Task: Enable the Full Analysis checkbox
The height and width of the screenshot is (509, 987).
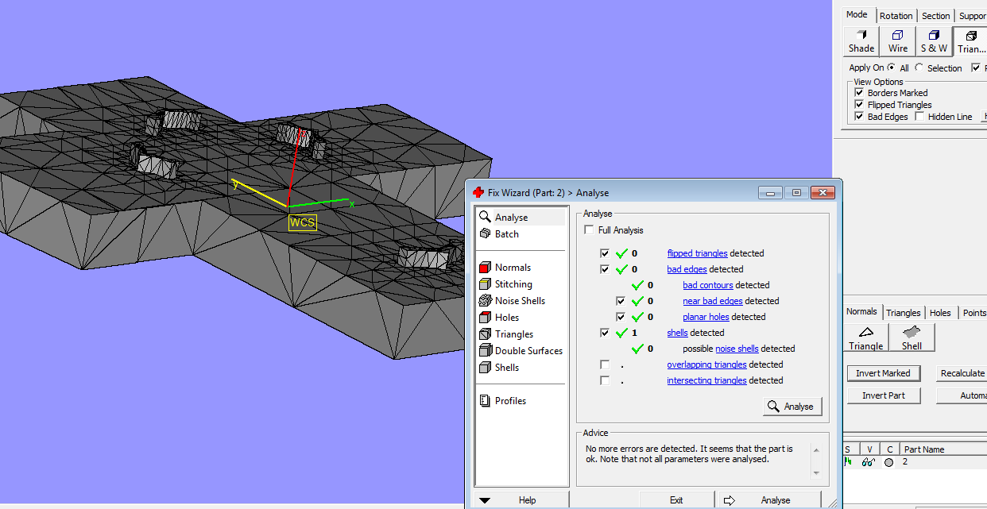Action: pyautogui.click(x=589, y=230)
